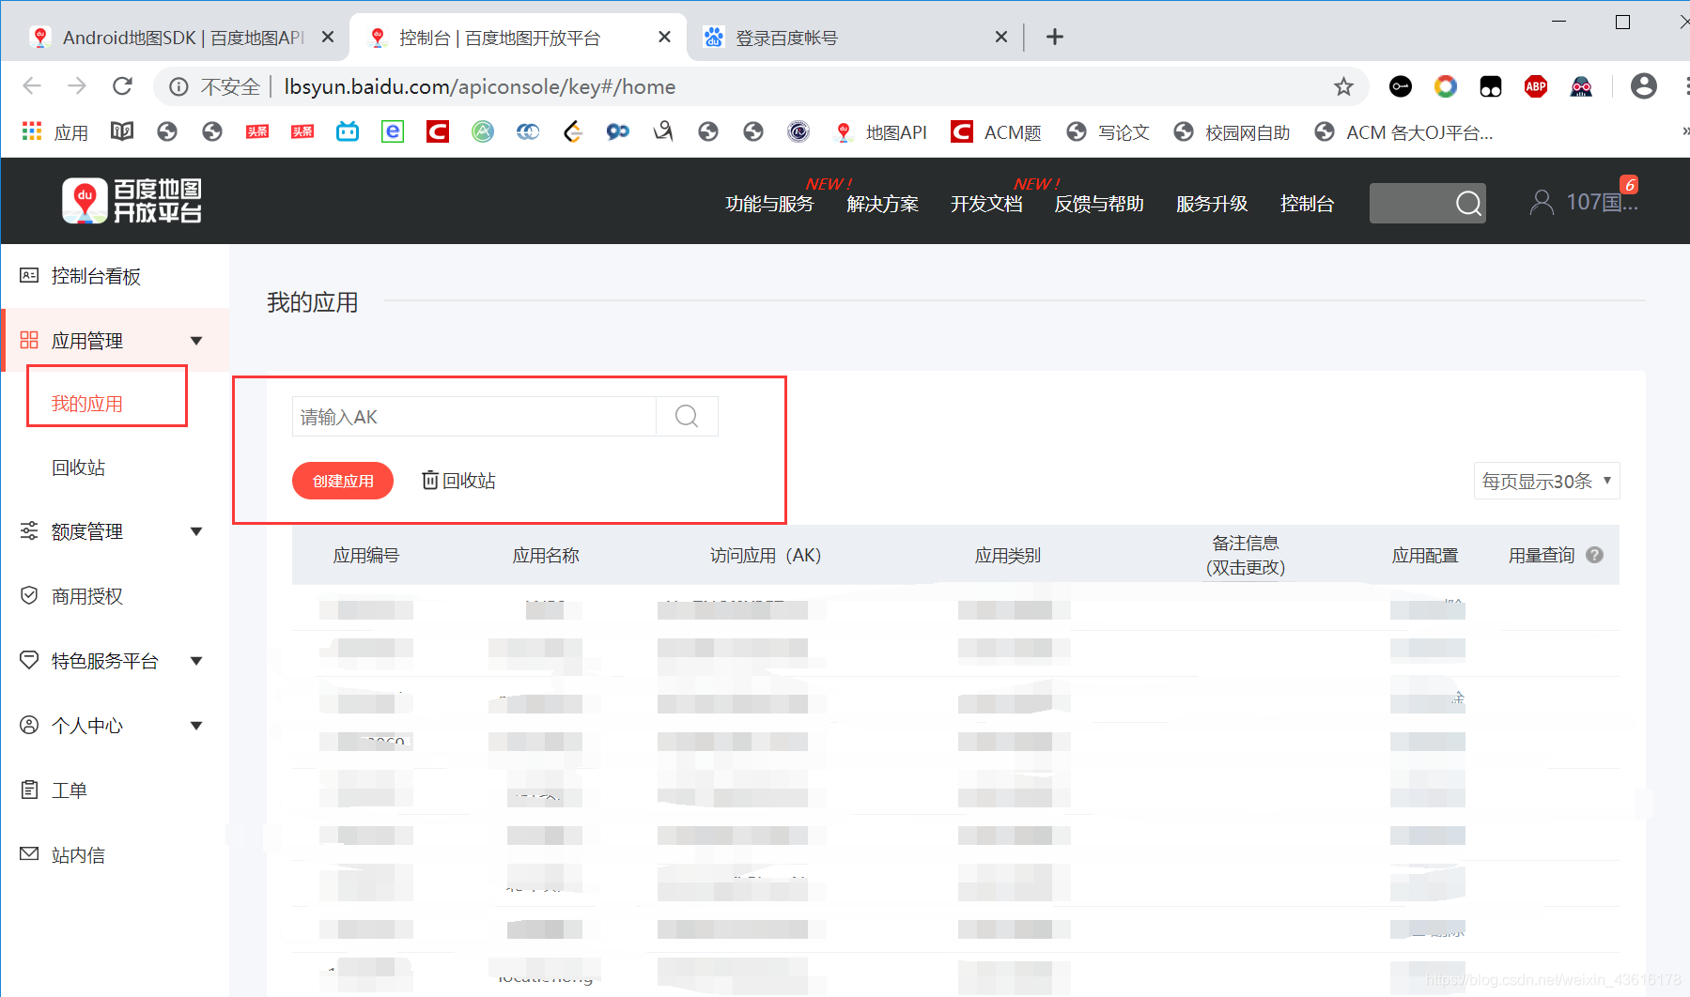This screenshot has width=1690, height=997.
Task: Click the trash icon beside 回收站
Action: [x=430, y=480]
